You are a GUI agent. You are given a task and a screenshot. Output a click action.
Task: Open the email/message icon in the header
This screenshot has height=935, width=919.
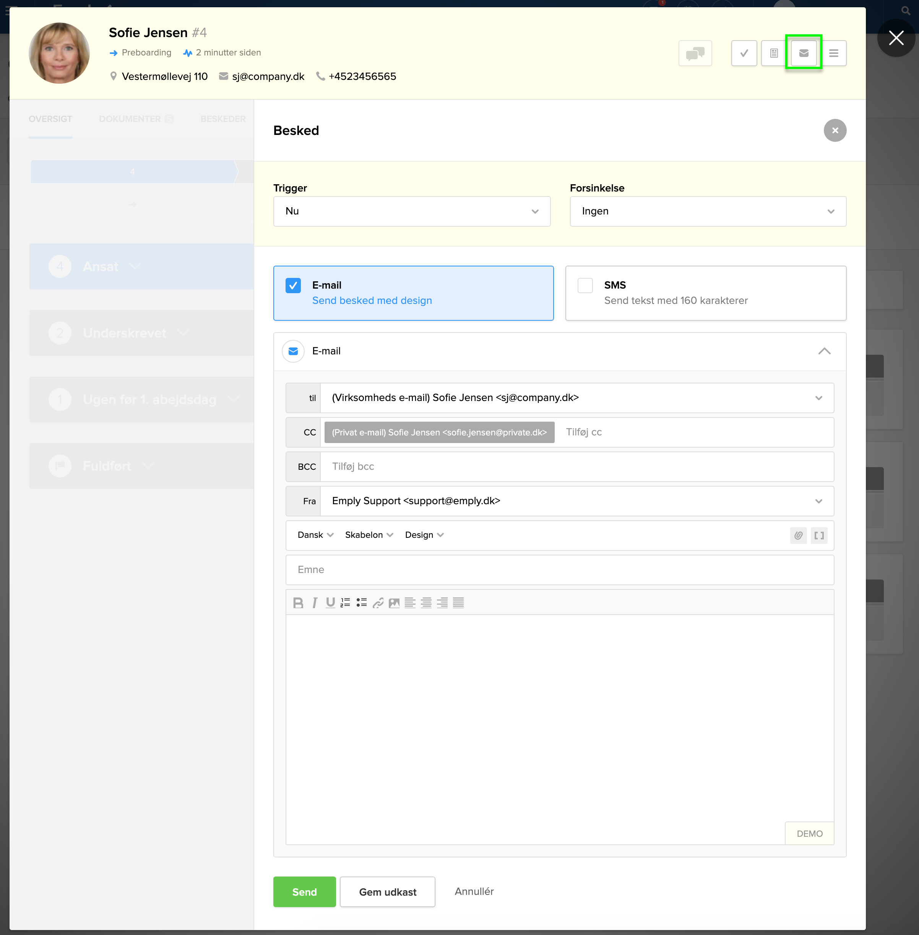pos(804,53)
